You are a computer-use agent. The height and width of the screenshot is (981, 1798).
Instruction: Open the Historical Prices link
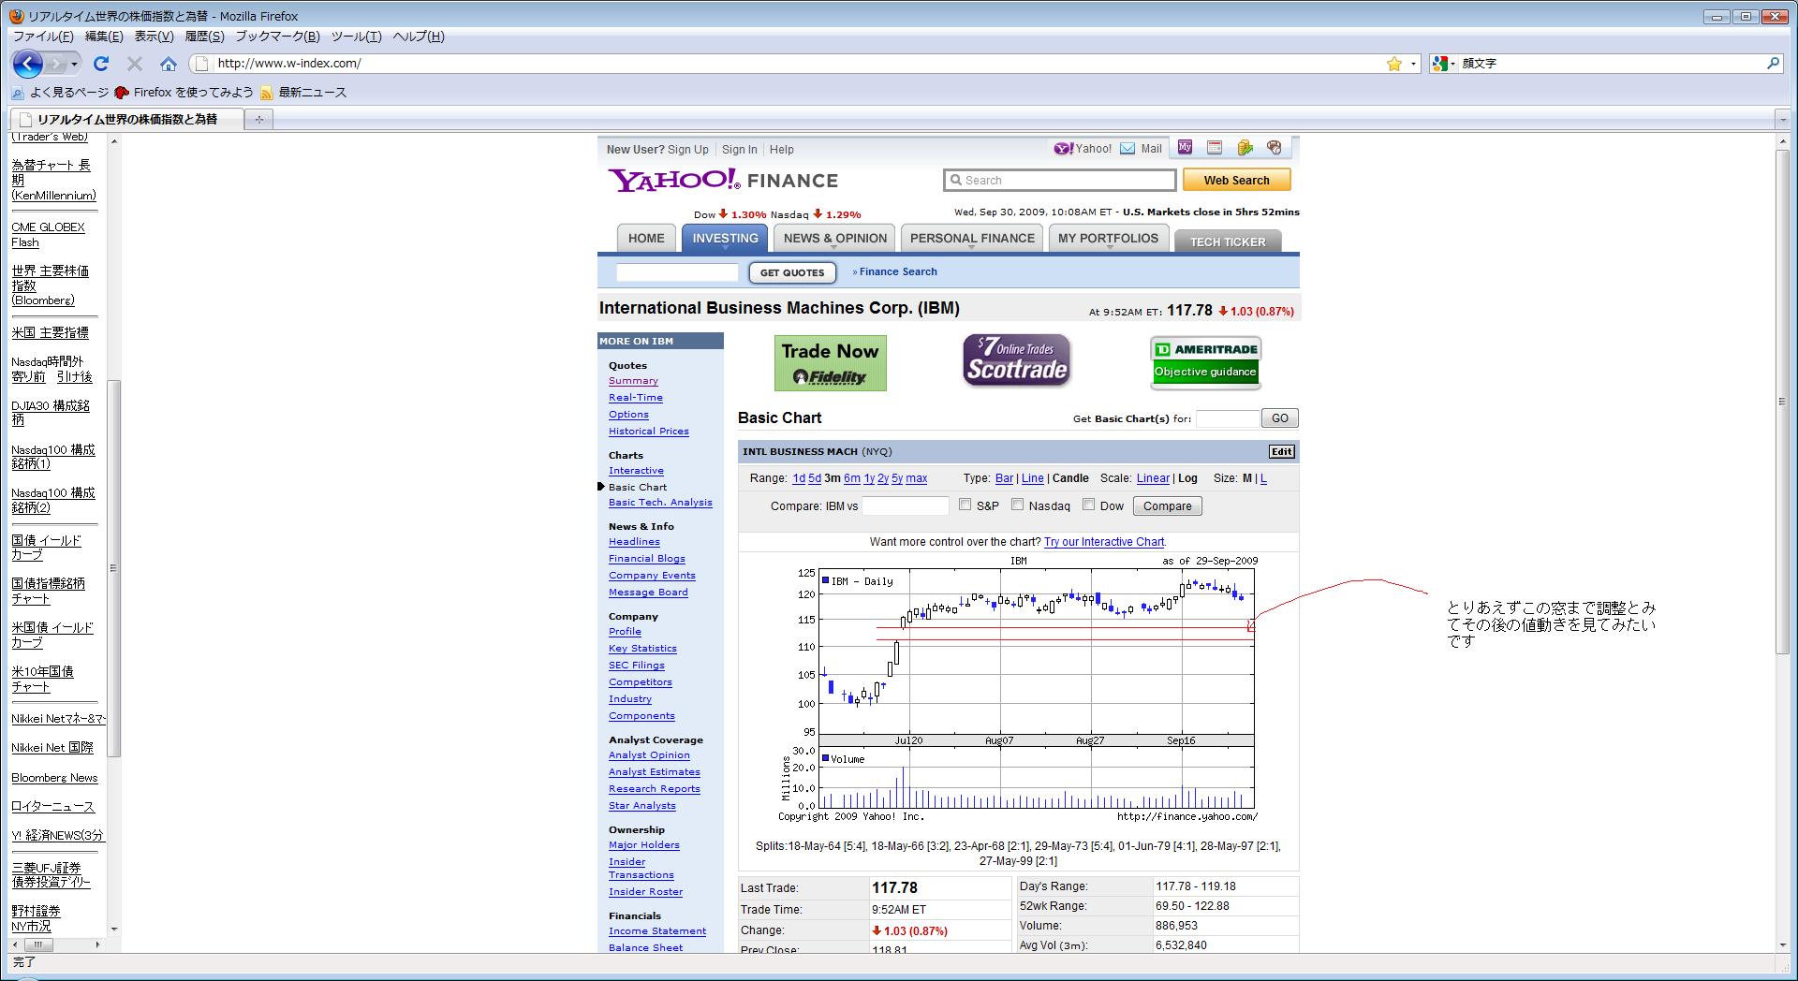click(x=648, y=432)
